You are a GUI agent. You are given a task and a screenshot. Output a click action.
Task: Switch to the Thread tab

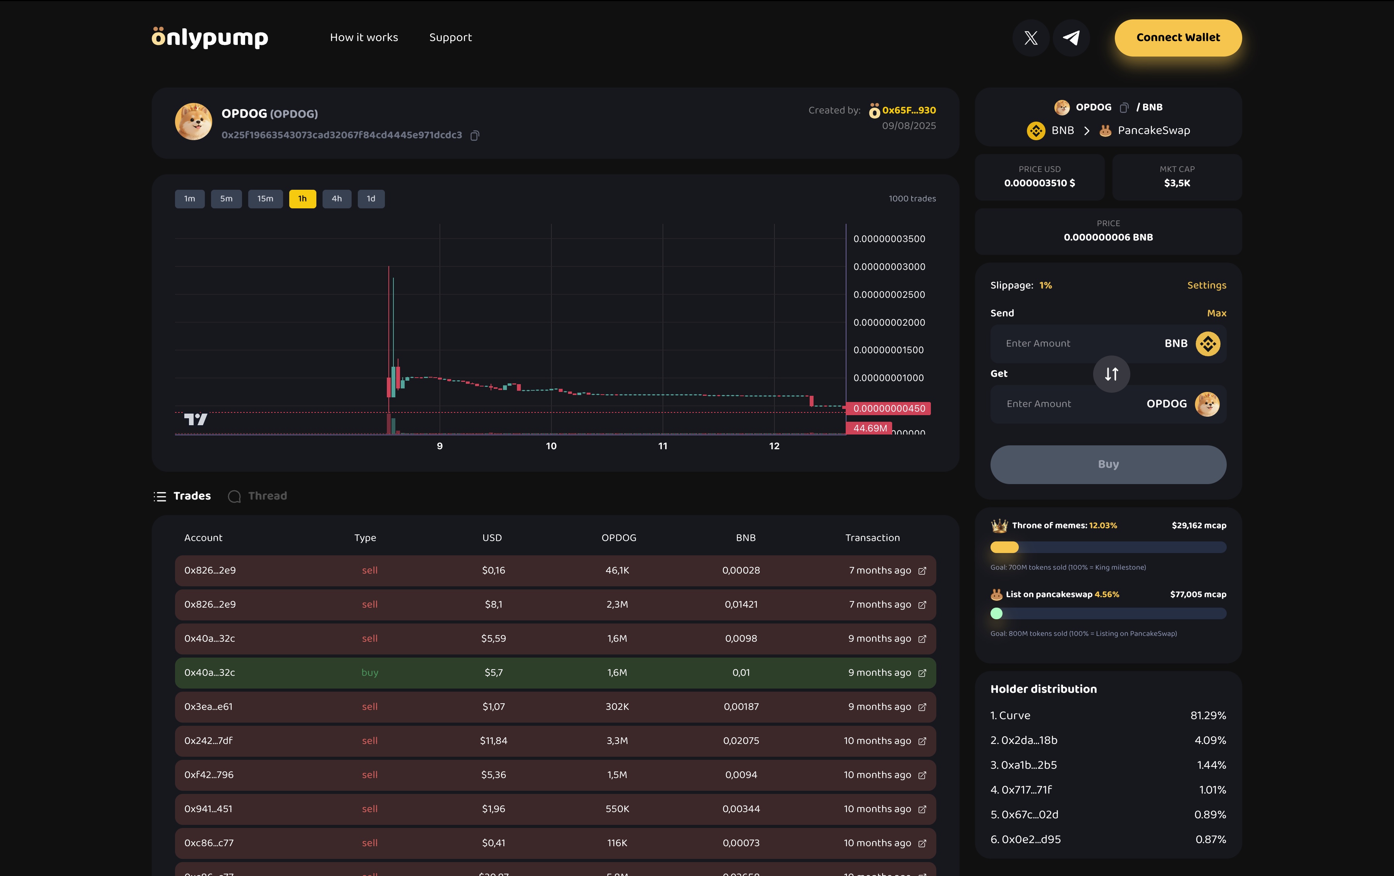click(258, 496)
